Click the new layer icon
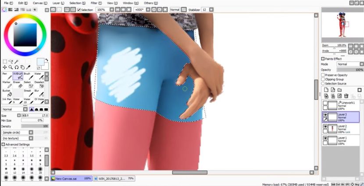This screenshot has width=364, height=186. pos(326,90)
